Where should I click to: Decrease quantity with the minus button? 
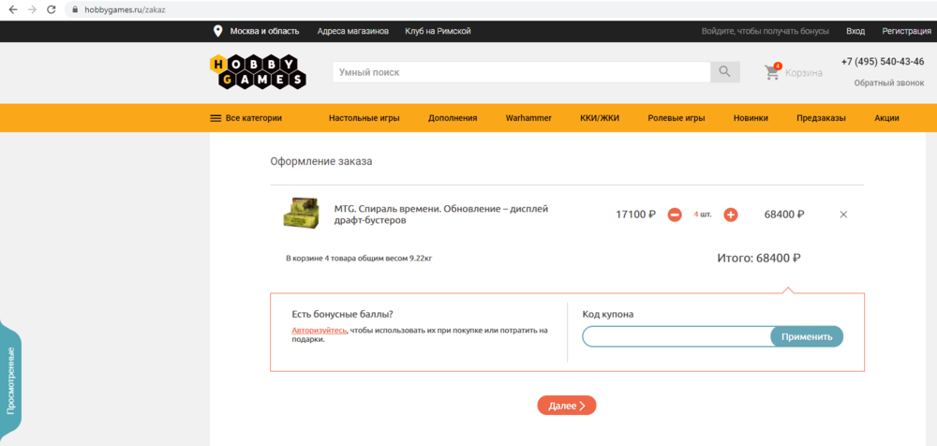click(x=675, y=215)
